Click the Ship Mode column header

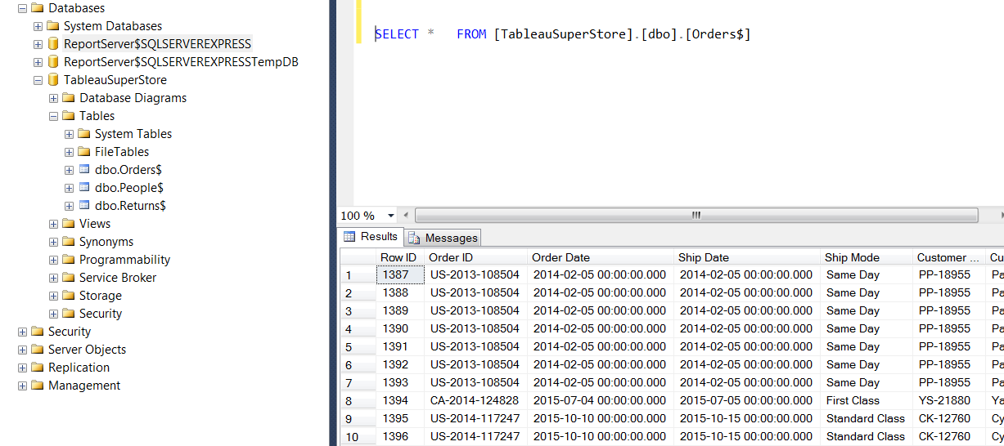867,257
